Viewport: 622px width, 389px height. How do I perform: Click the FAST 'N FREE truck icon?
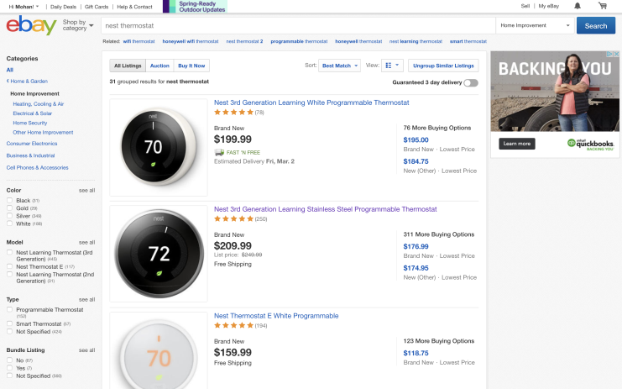[219, 152]
